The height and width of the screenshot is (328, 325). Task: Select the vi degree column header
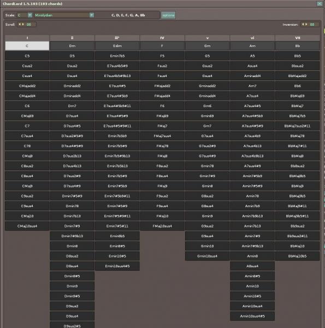coord(252,38)
